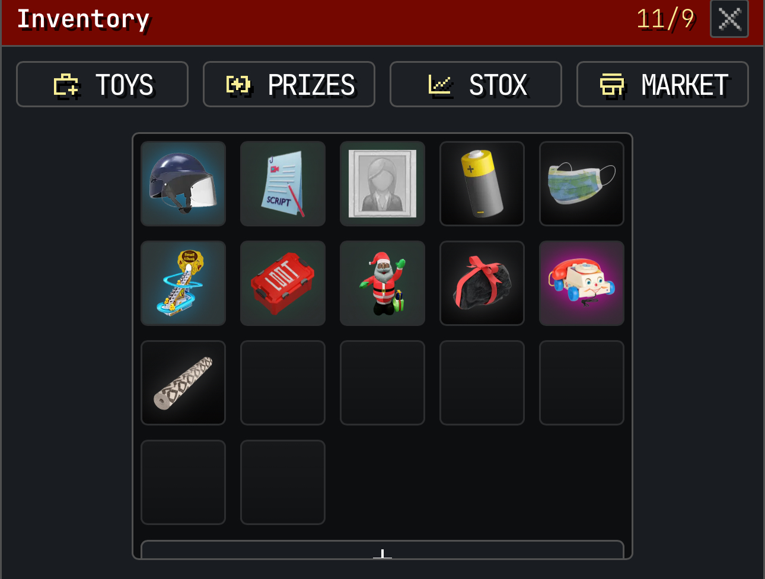Click the empty slot beside the suppressor

[283, 383]
